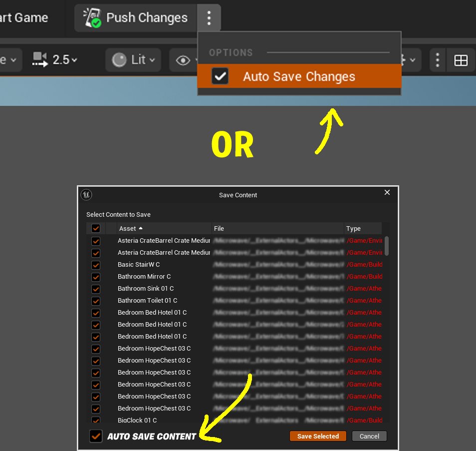
Task: Click the Push Changes button
Action: pos(136,17)
